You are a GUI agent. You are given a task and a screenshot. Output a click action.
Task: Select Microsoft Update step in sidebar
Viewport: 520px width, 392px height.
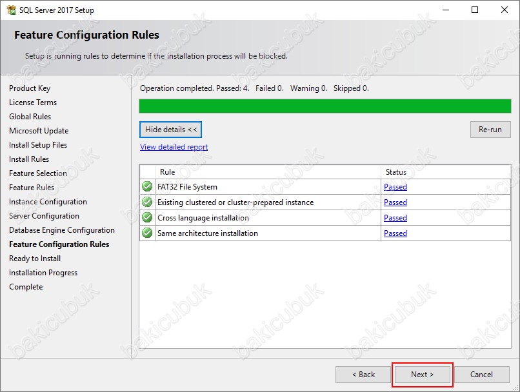click(x=39, y=131)
